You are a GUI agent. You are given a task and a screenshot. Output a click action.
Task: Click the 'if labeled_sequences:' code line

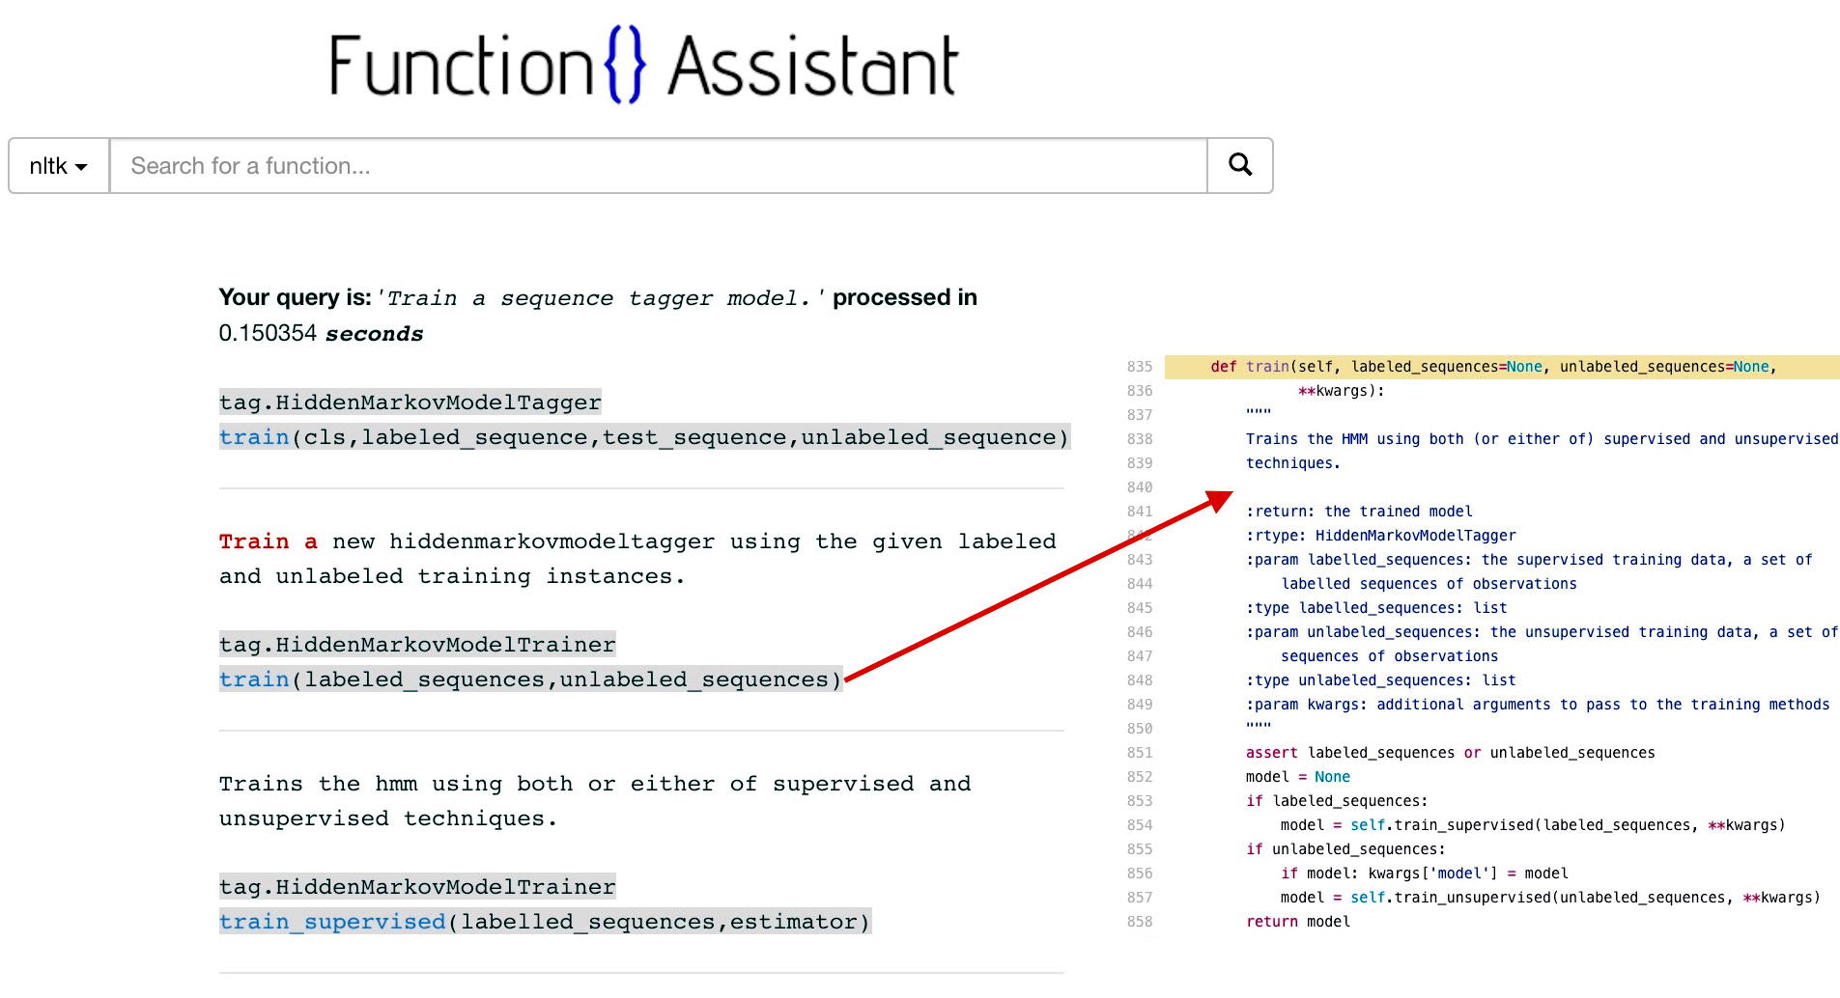[1337, 801]
